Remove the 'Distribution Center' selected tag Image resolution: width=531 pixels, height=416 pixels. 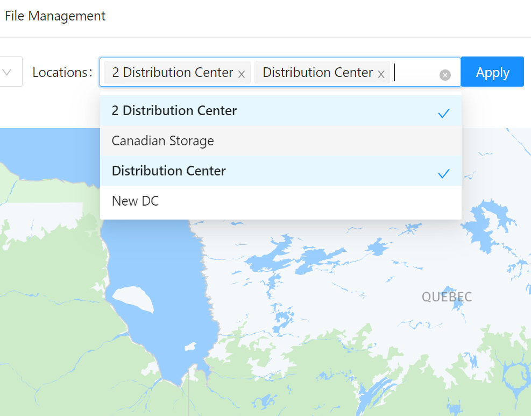[381, 74]
